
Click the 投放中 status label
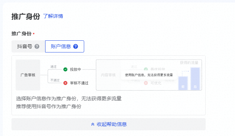76,69
